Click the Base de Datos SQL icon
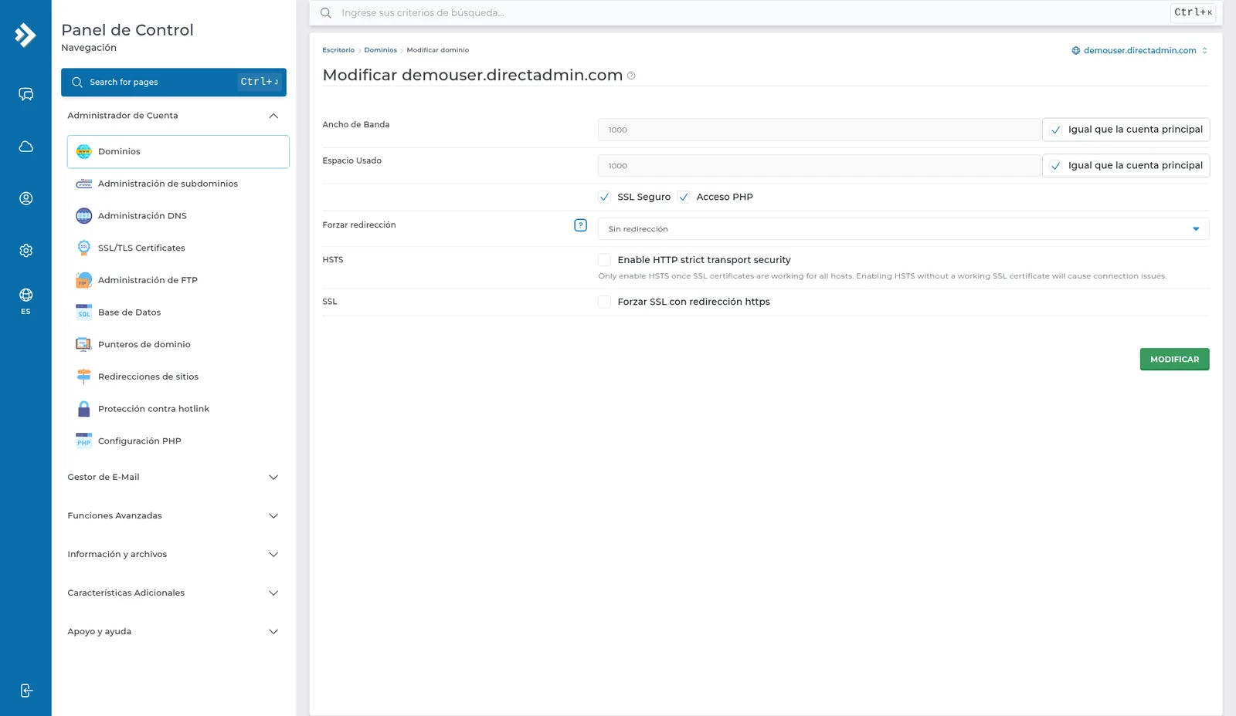The width and height of the screenshot is (1236, 716). pyautogui.click(x=84, y=312)
